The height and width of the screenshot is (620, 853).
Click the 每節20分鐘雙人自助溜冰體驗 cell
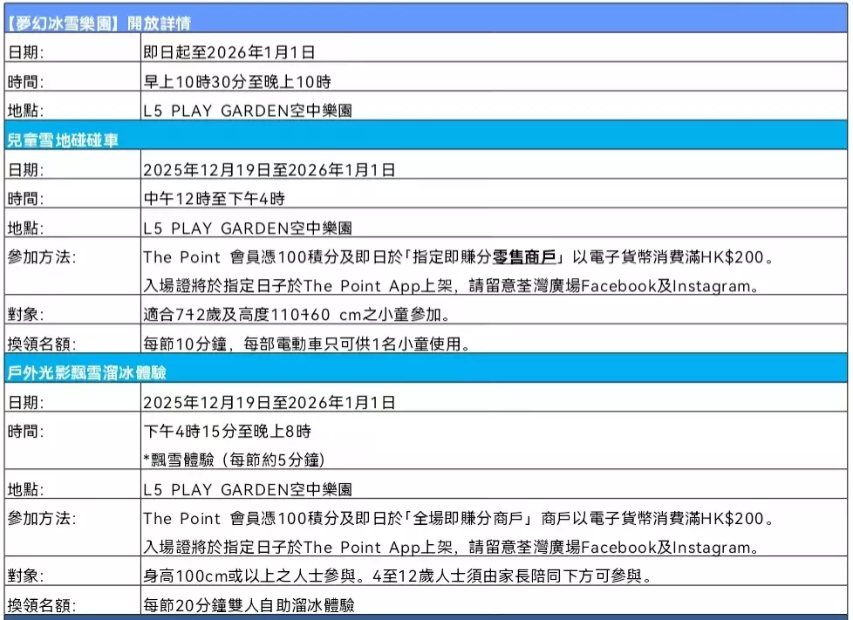(x=249, y=605)
